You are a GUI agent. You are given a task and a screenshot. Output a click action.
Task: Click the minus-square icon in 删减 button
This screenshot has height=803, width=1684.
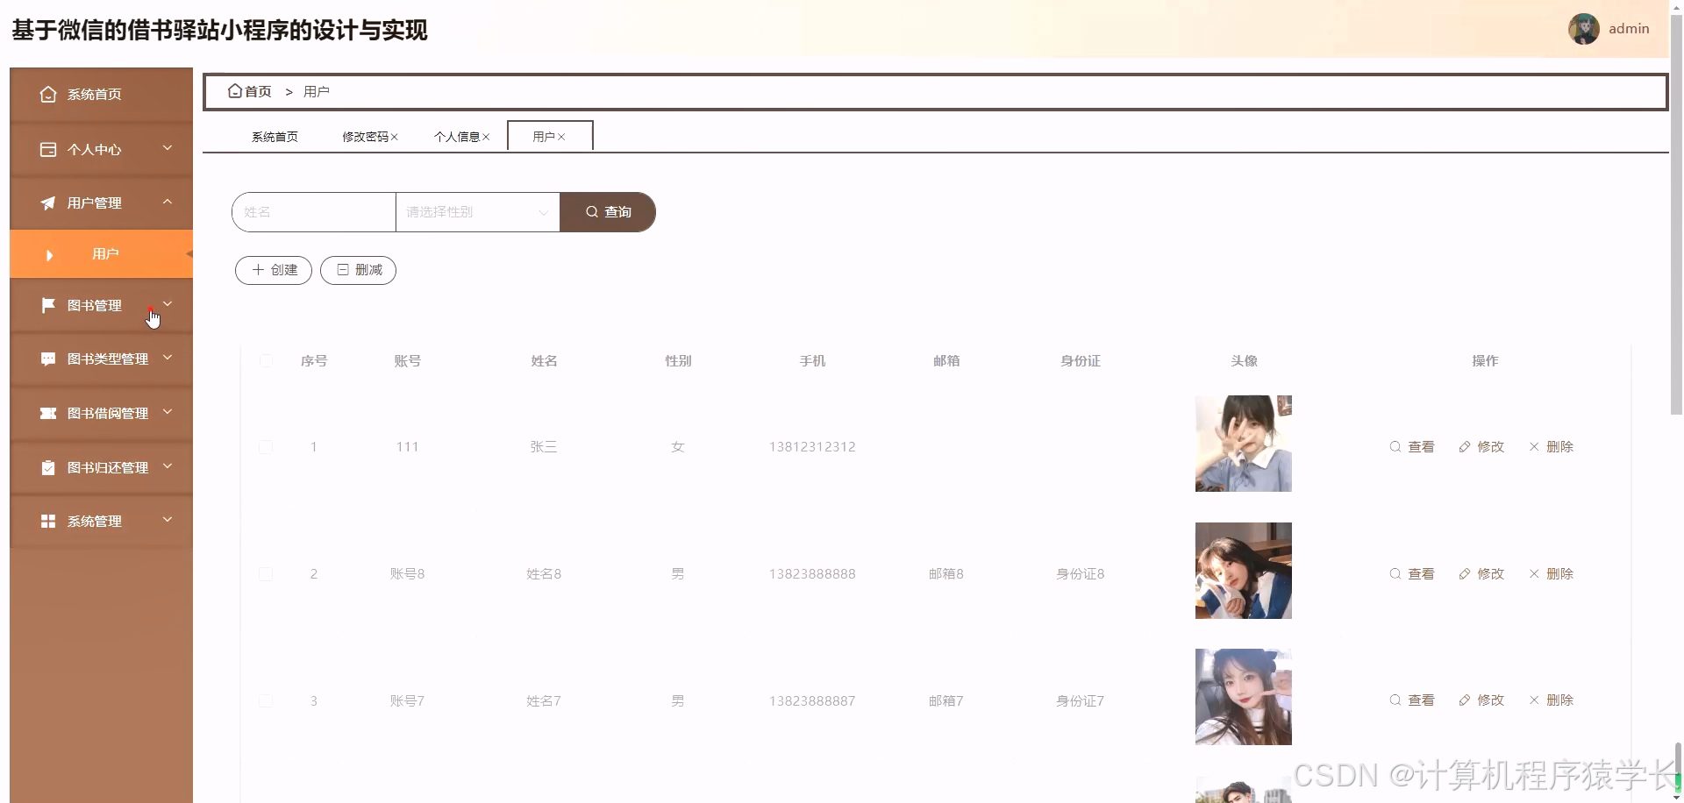click(343, 270)
